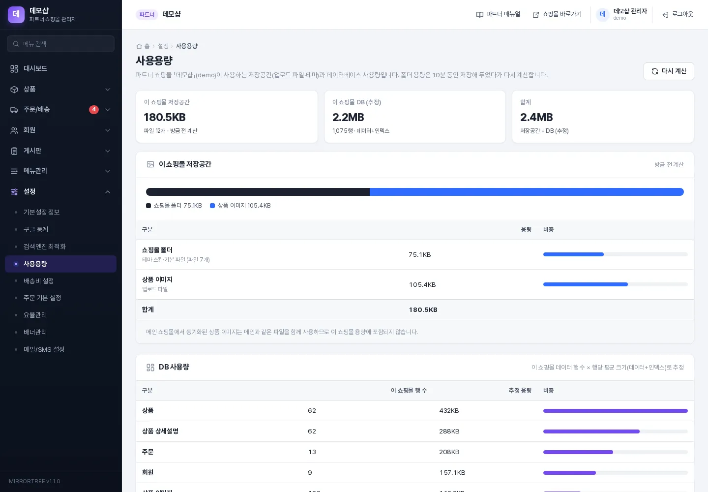This screenshot has height=492, width=708.
Task: Expand the 상품 menu chevron
Action: point(108,90)
